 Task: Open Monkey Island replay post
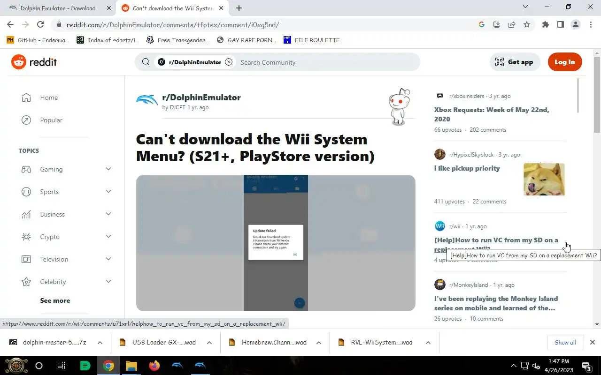point(496,303)
